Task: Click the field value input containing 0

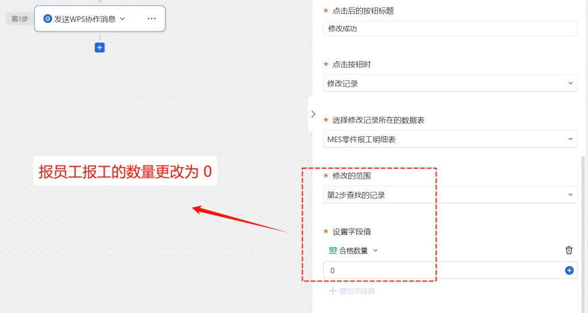Action: [x=450, y=271]
